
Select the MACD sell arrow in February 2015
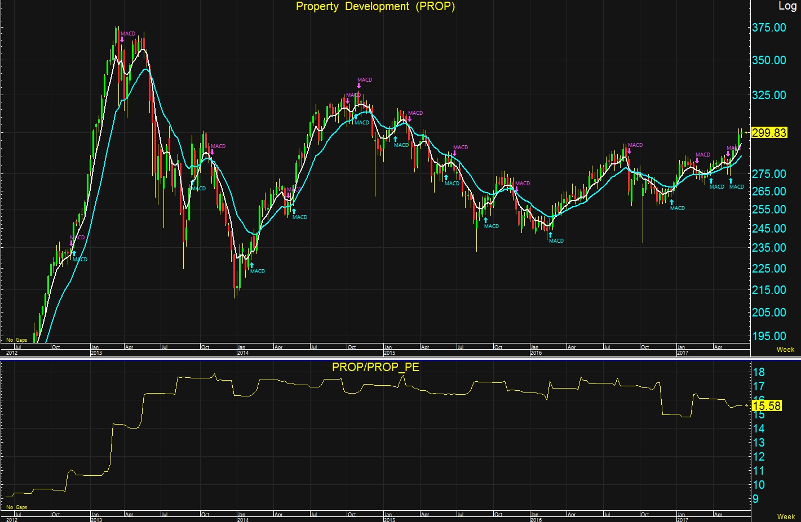coord(409,119)
